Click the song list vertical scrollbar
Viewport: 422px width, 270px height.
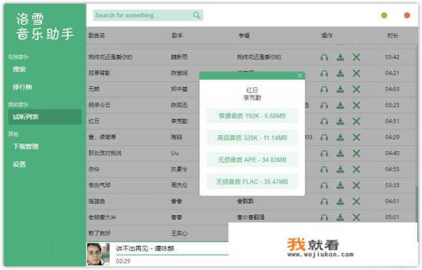(x=417, y=204)
